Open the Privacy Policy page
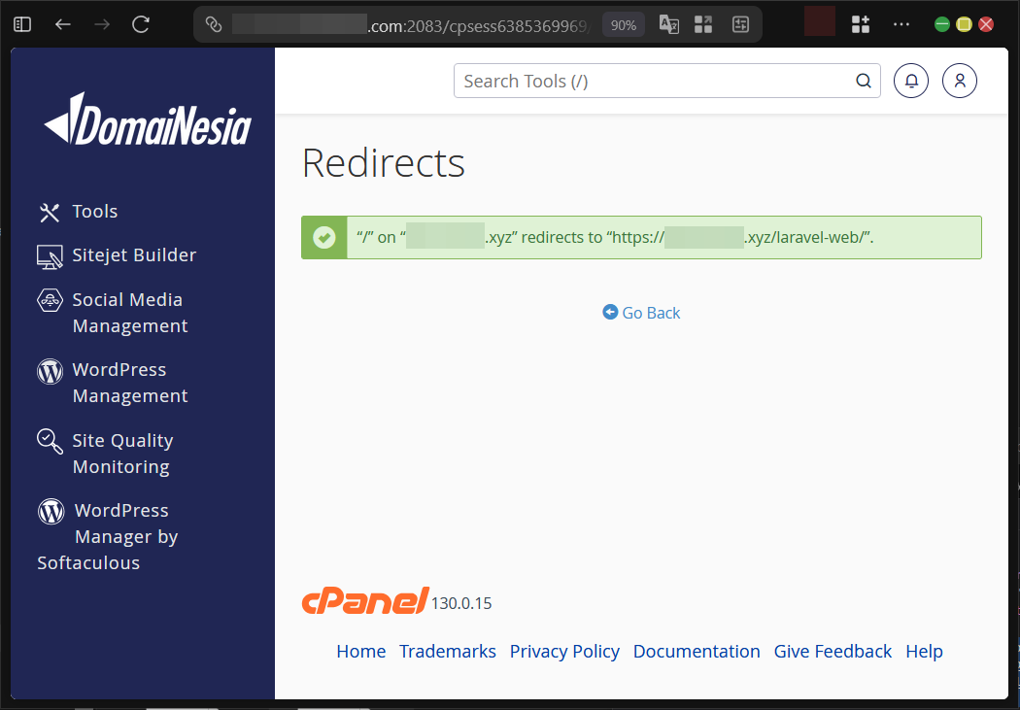1020x710 pixels. click(564, 651)
